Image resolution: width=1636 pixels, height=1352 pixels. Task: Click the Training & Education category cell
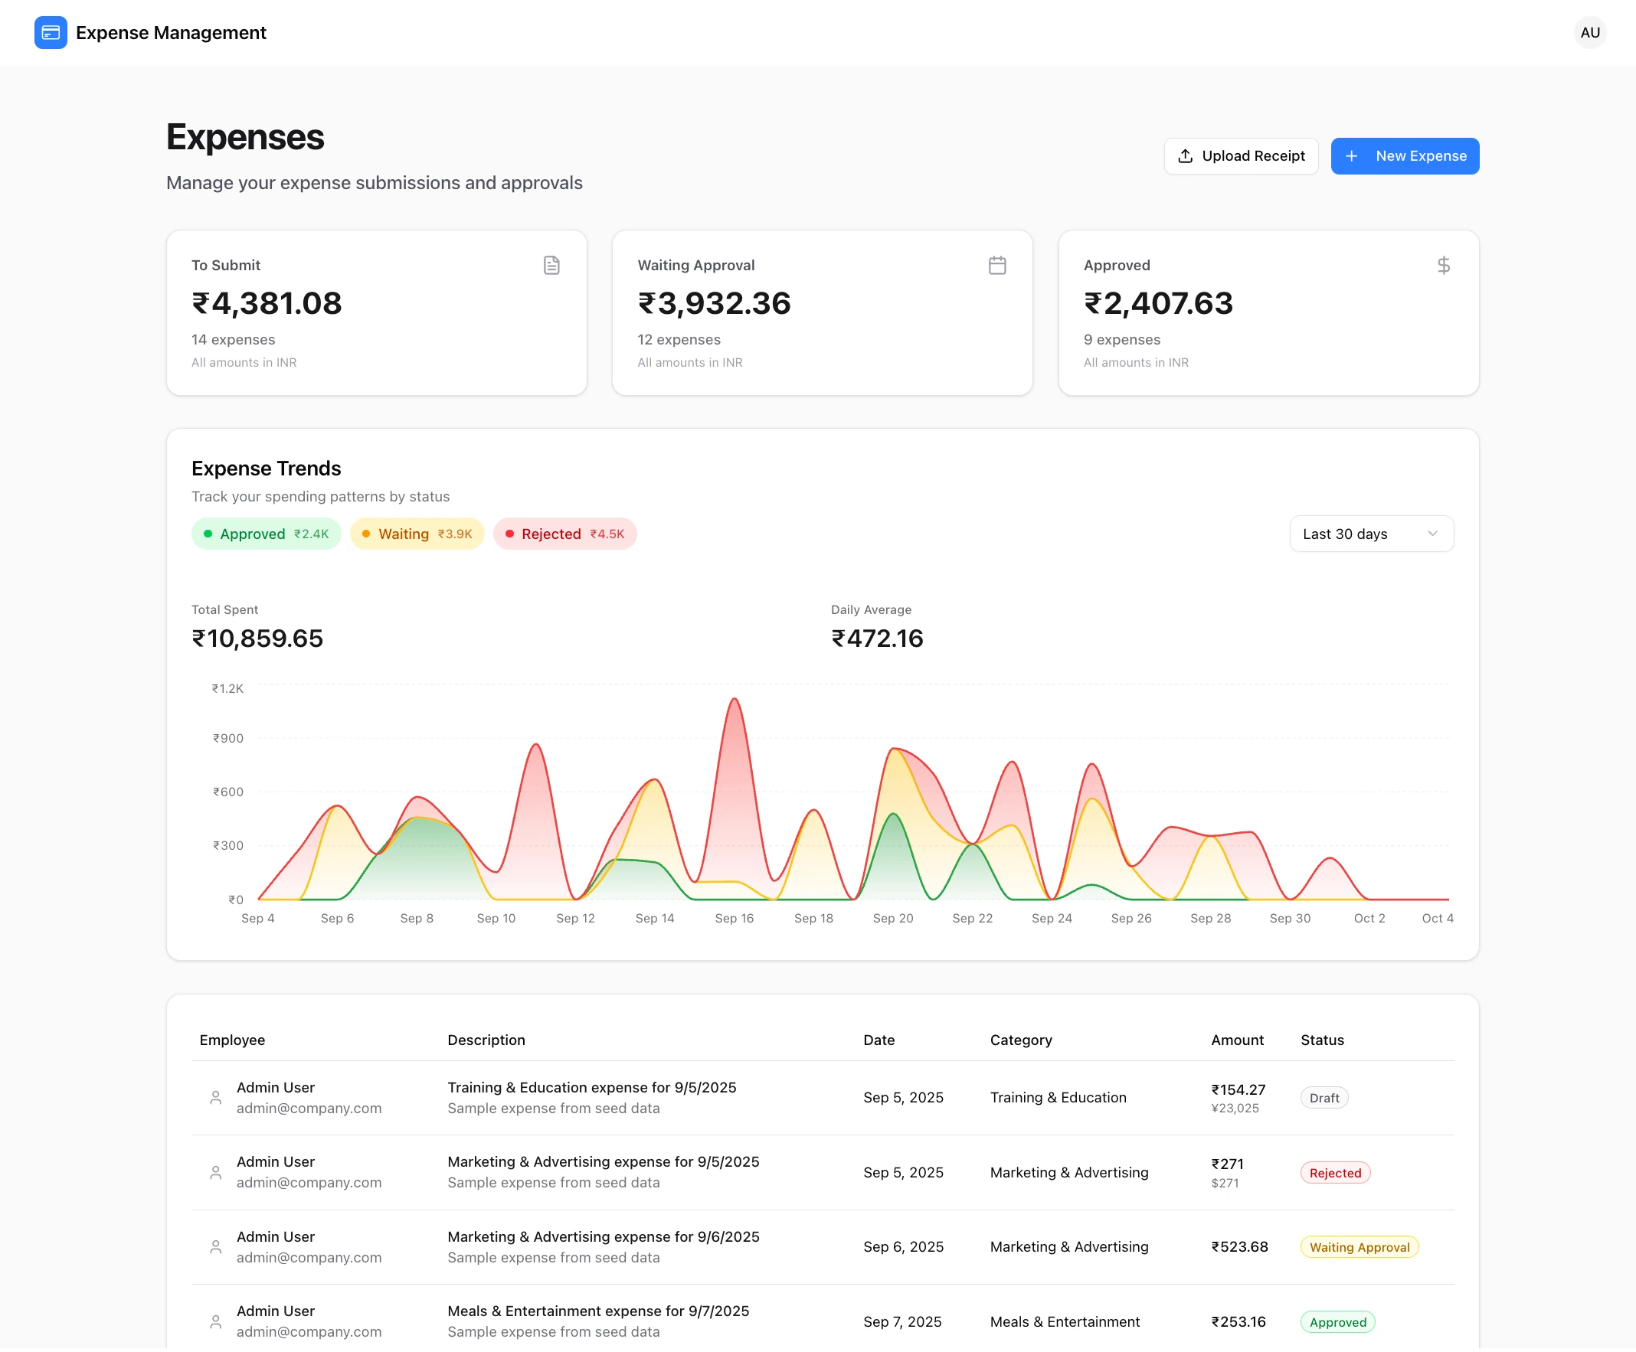tap(1058, 1098)
